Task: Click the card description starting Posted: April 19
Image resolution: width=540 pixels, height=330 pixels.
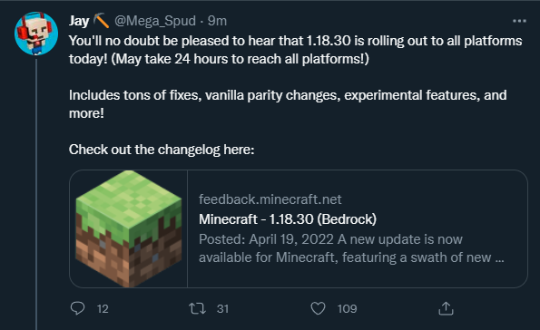Action: pos(351,248)
